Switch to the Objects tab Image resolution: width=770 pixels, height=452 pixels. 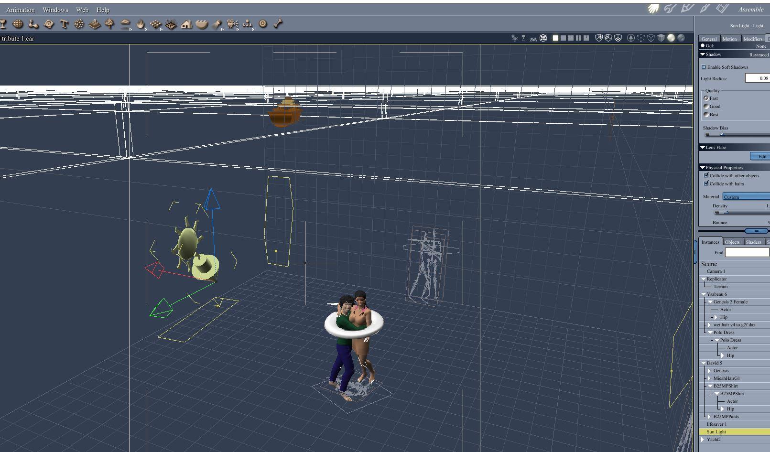(732, 242)
